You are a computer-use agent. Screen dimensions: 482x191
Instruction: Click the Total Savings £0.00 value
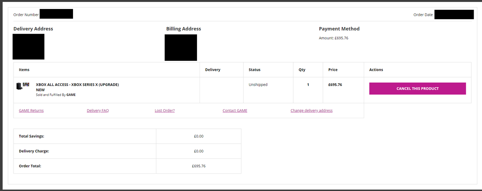coord(198,136)
